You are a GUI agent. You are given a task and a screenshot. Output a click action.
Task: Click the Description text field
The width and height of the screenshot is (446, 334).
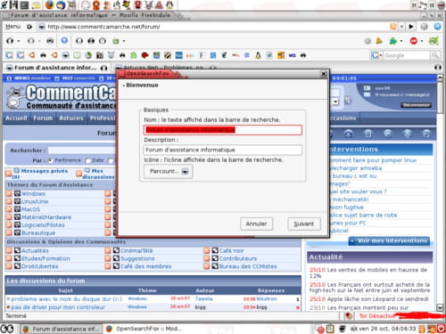tap(223, 150)
